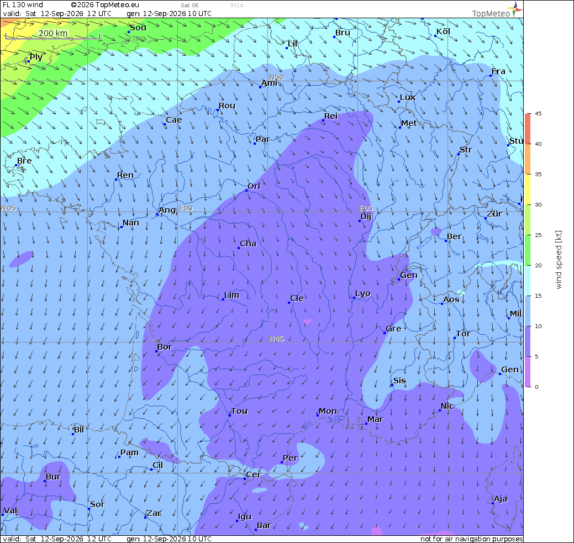Click the Ajaccio marker on Corsica
The height and width of the screenshot is (543, 574).
(493, 503)
